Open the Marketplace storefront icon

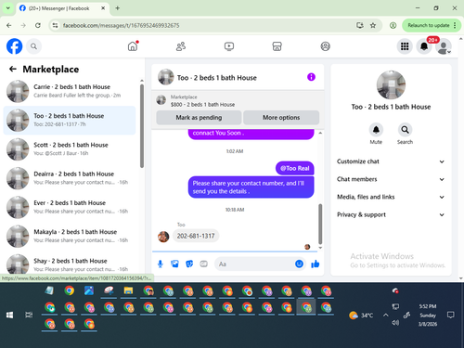click(x=277, y=46)
